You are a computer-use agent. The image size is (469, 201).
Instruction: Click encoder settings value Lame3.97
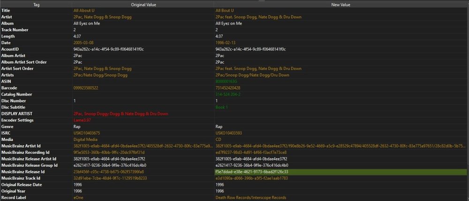click(x=82, y=120)
